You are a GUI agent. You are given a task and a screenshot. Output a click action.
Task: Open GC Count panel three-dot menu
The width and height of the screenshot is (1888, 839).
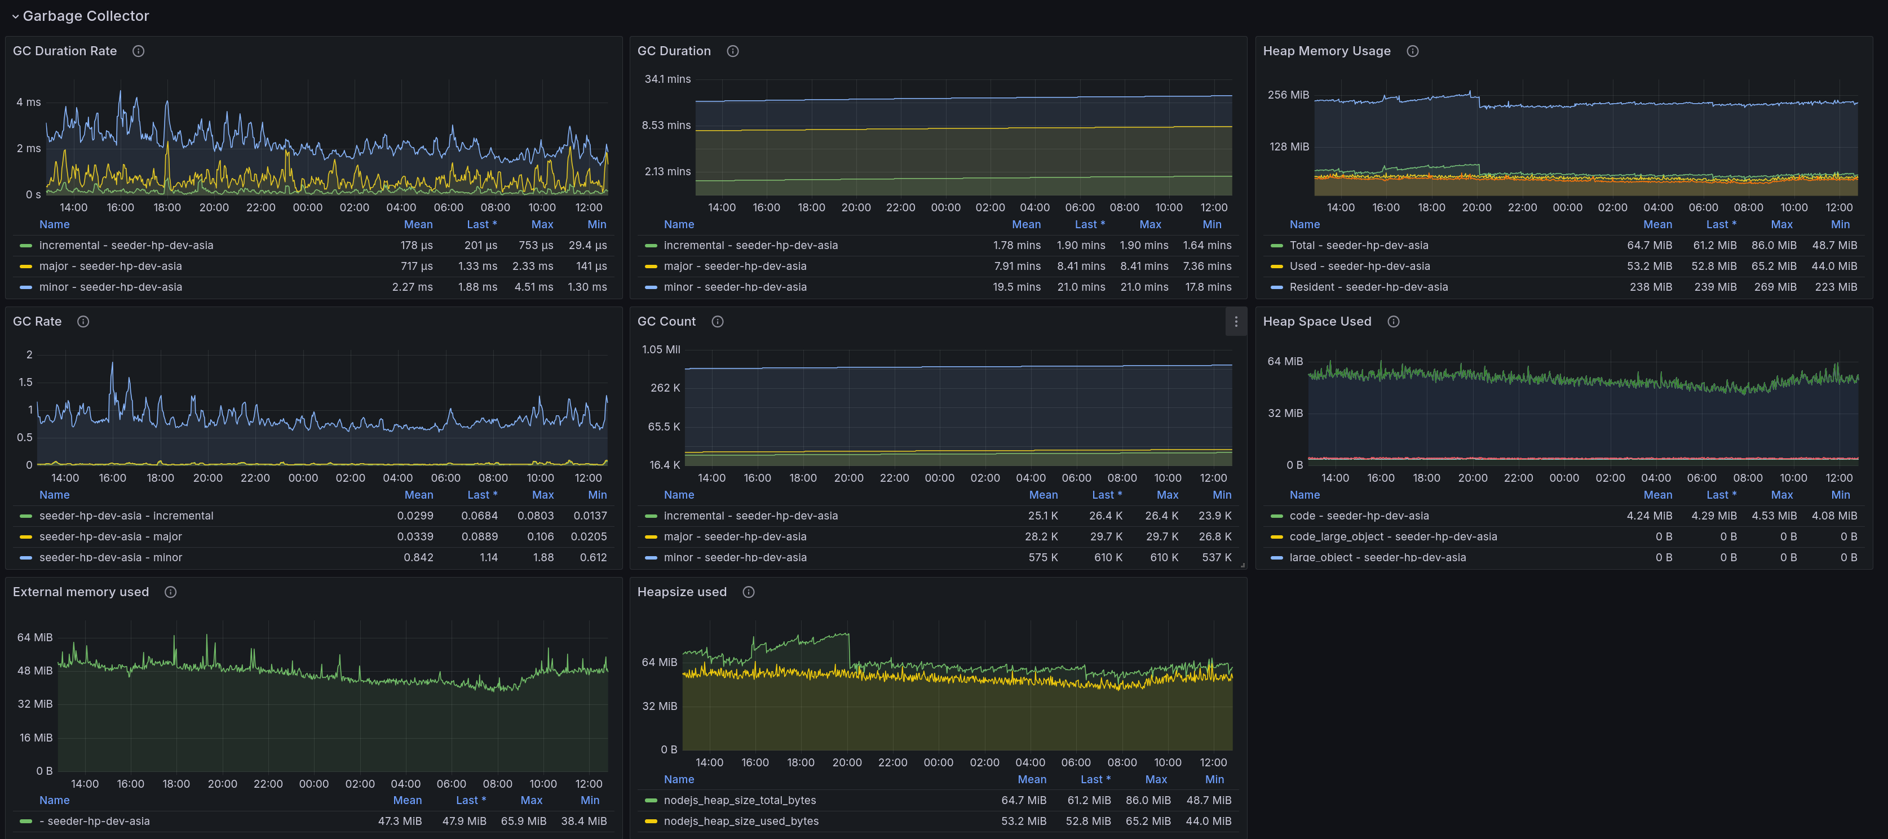1236,321
